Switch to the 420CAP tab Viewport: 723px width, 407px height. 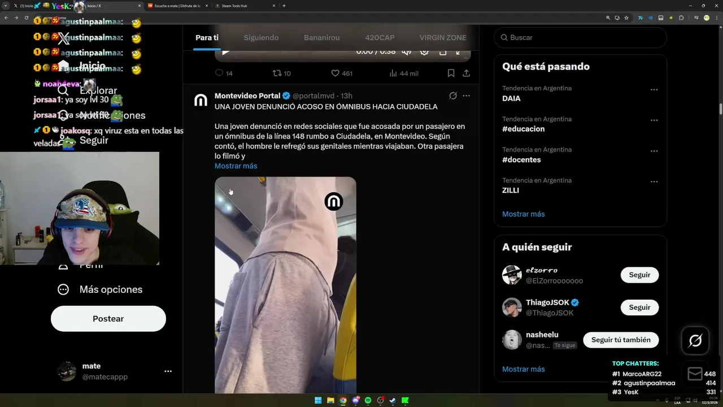380,38
